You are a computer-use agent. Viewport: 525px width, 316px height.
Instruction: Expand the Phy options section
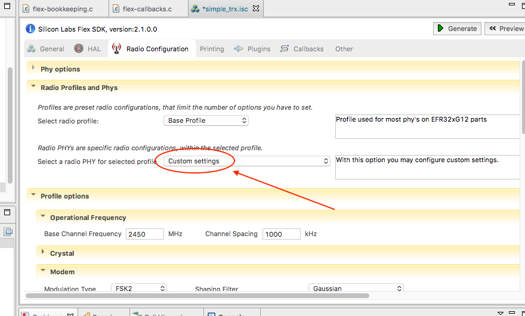coord(33,67)
